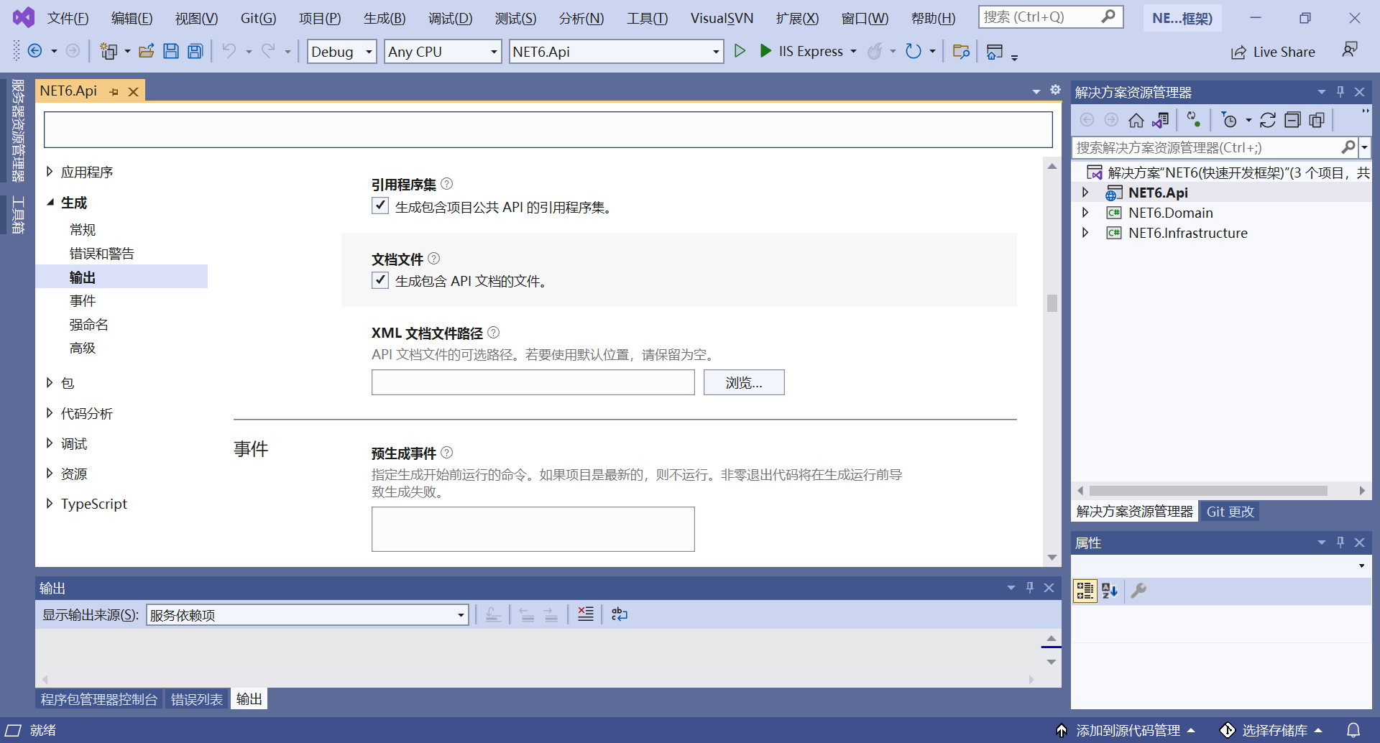The width and height of the screenshot is (1380, 743).
Task: Refresh the Solution Explorer
Action: [x=1268, y=120]
